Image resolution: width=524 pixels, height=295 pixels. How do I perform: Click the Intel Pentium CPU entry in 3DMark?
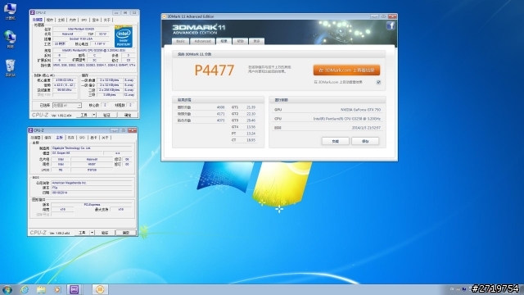pos(347,118)
